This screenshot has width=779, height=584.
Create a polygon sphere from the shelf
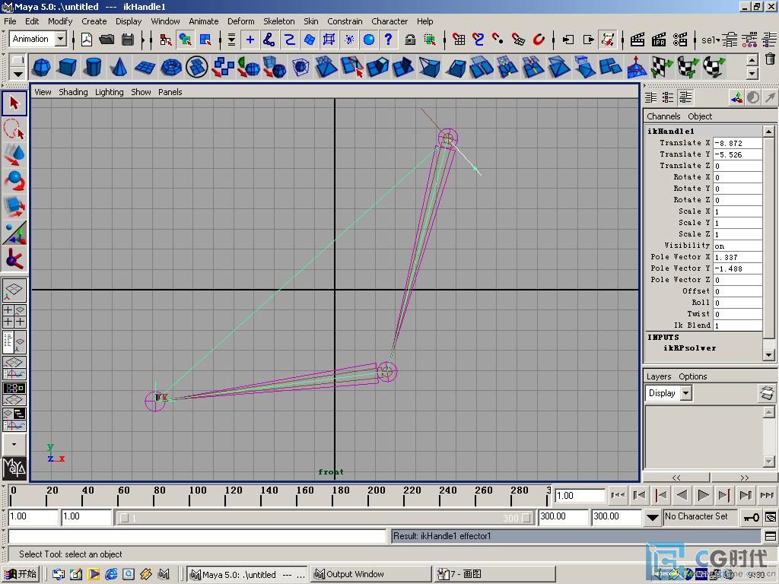click(41, 67)
